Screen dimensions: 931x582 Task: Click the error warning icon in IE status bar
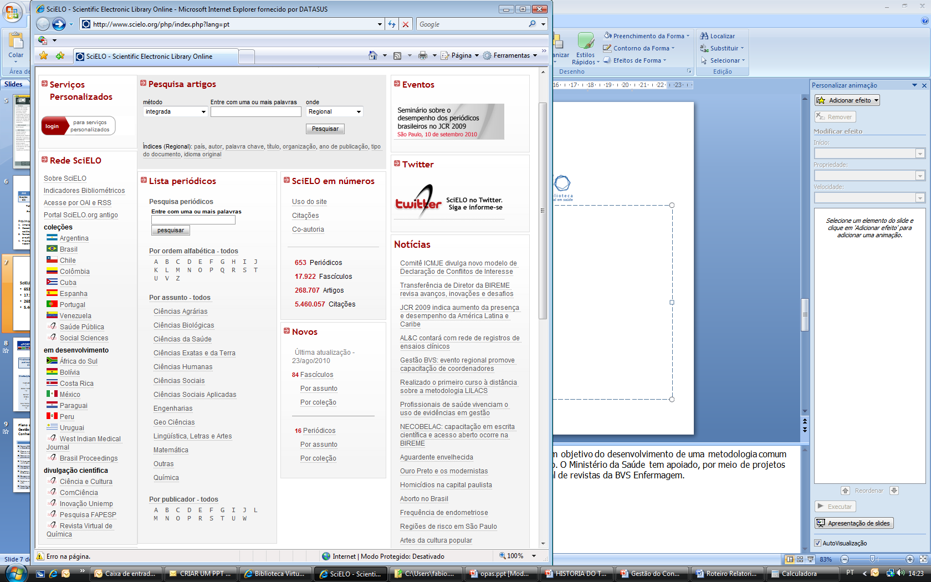pos(40,556)
